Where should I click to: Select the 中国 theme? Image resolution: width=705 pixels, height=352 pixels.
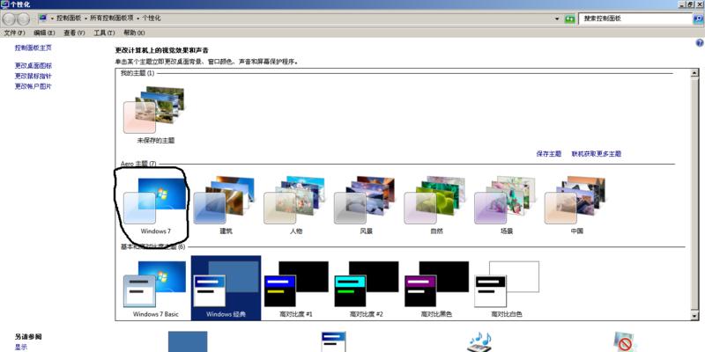tap(576, 206)
